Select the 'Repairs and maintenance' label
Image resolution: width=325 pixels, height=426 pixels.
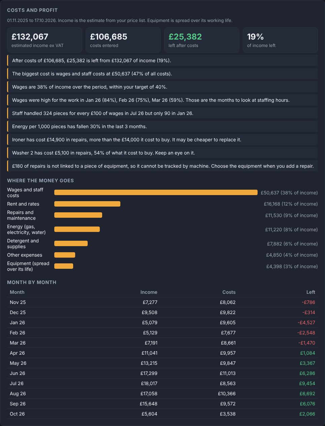tap(21, 215)
